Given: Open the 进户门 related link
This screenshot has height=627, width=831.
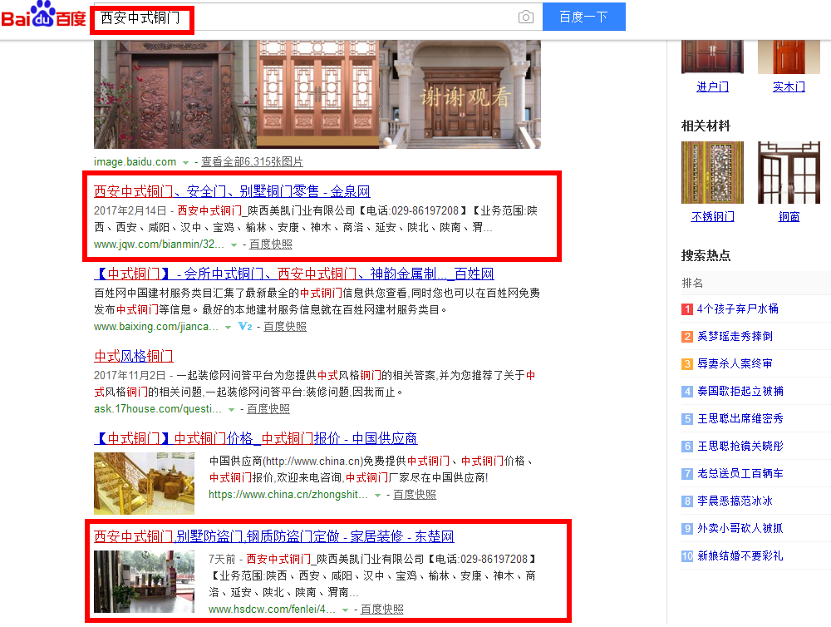Looking at the screenshot, I should [x=712, y=86].
